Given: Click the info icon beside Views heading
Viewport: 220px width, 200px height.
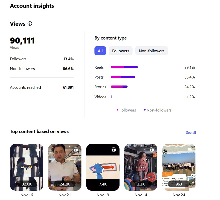Looking at the screenshot, I should (30, 23).
